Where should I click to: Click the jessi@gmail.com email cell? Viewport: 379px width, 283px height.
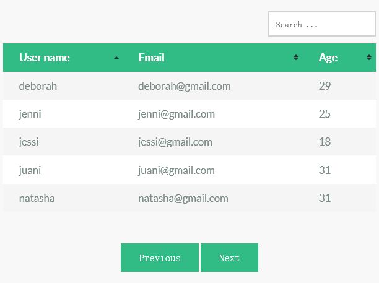pyautogui.click(x=175, y=142)
